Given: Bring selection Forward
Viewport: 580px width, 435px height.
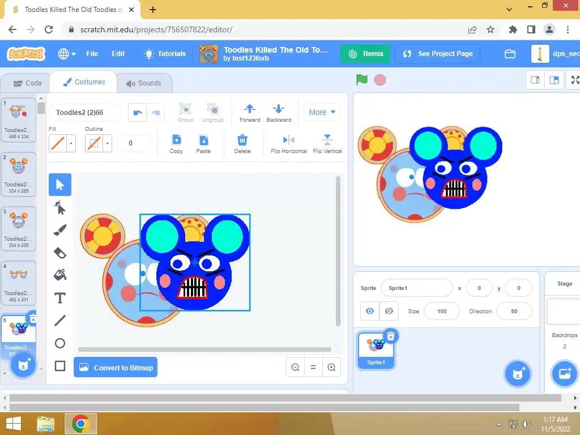Looking at the screenshot, I should coord(250,113).
